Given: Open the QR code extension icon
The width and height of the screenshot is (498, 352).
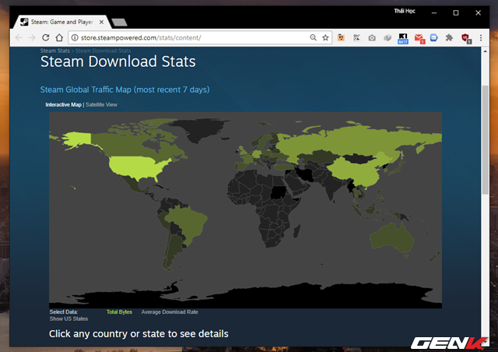Looking at the screenshot, I should pyautogui.click(x=356, y=37).
